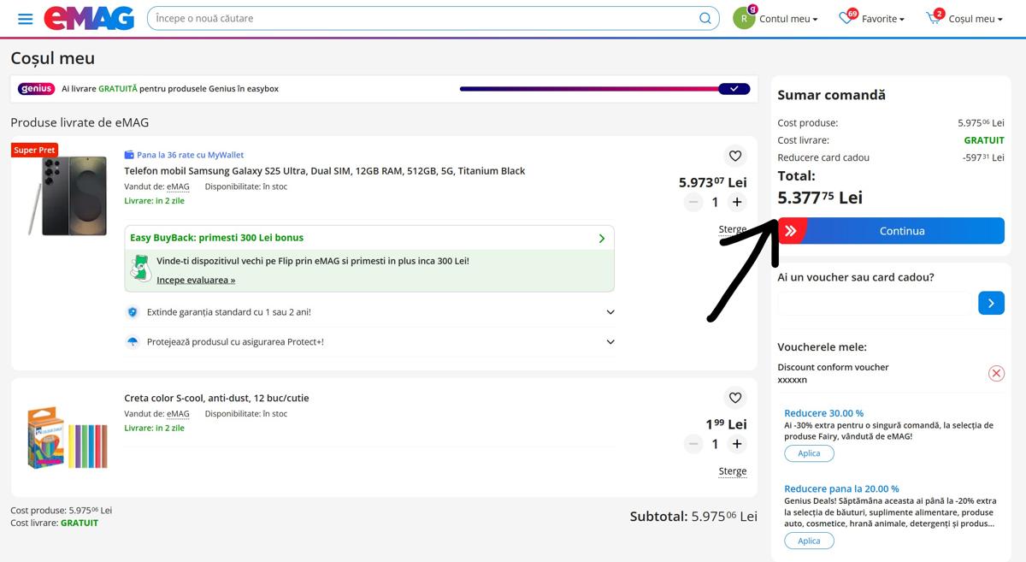Add Samsung Galaxy S25 Ultra to favorites
This screenshot has height=562, width=1026.
tap(734, 156)
